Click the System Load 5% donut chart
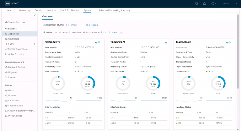The image size is (241, 131). 188,83
